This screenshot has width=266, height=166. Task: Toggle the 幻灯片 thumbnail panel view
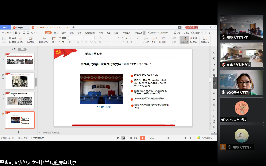(22, 49)
